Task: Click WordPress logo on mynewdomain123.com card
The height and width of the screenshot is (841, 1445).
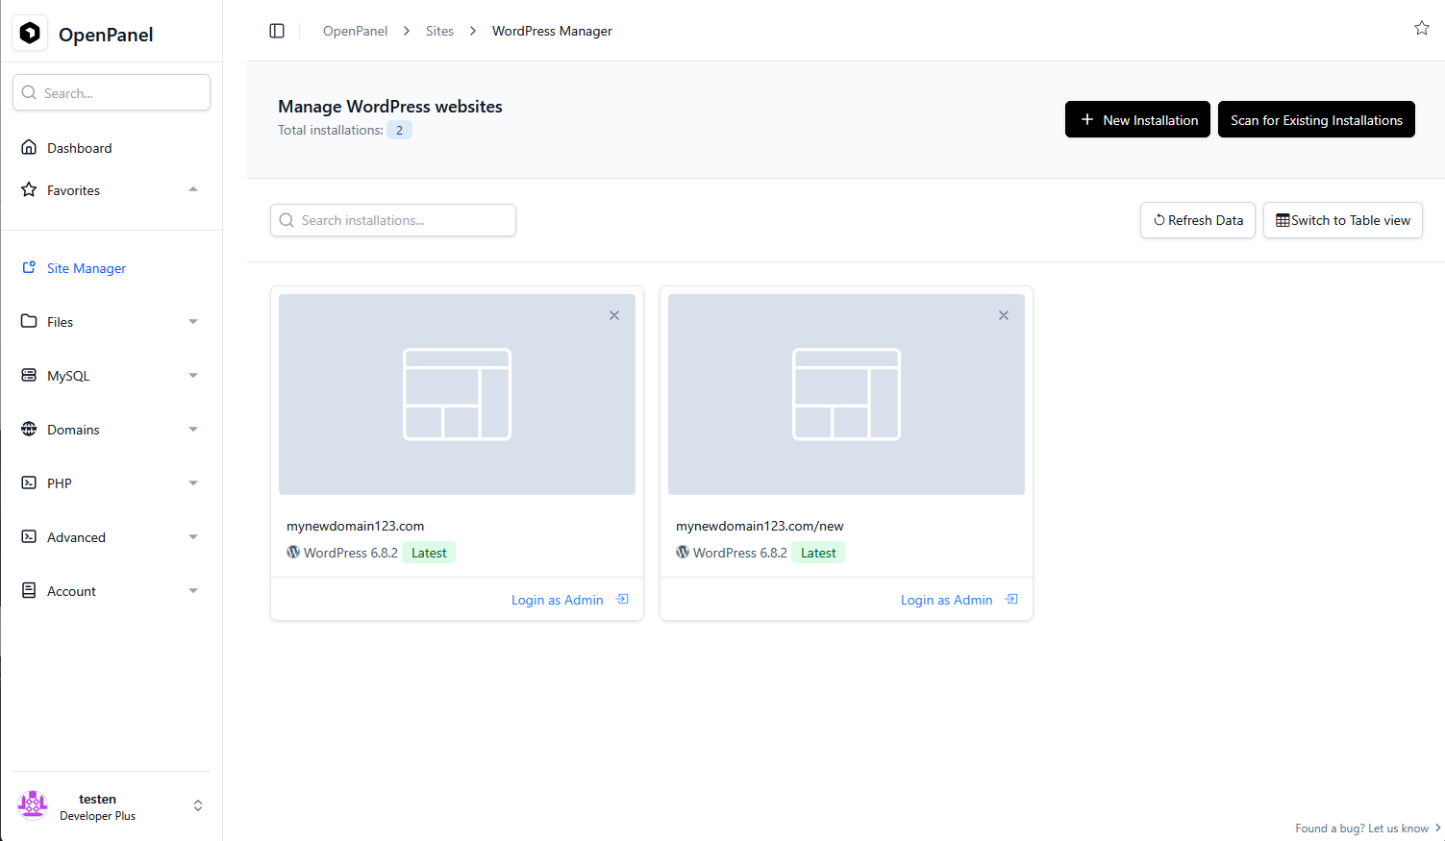Action: (293, 552)
